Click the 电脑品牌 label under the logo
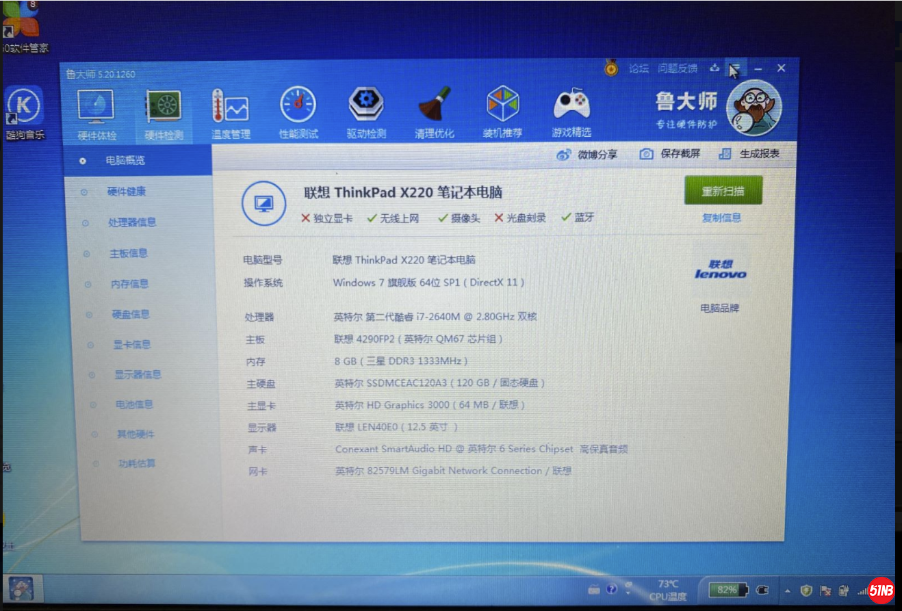 (x=720, y=308)
